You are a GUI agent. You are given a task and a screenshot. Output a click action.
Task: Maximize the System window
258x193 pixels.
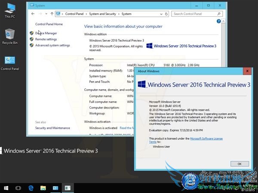point(208,6)
